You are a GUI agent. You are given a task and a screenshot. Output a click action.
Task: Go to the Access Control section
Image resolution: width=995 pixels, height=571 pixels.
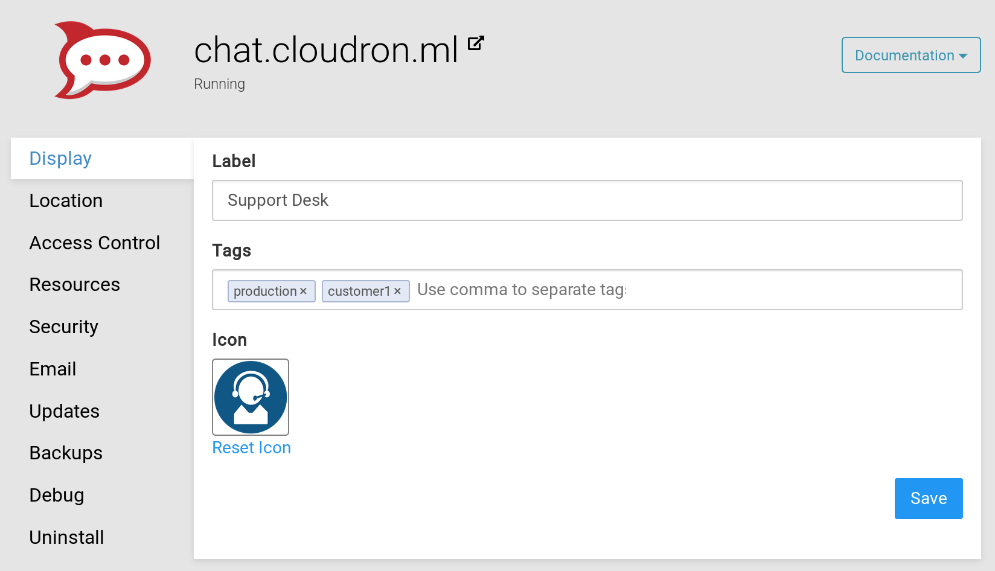click(95, 243)
